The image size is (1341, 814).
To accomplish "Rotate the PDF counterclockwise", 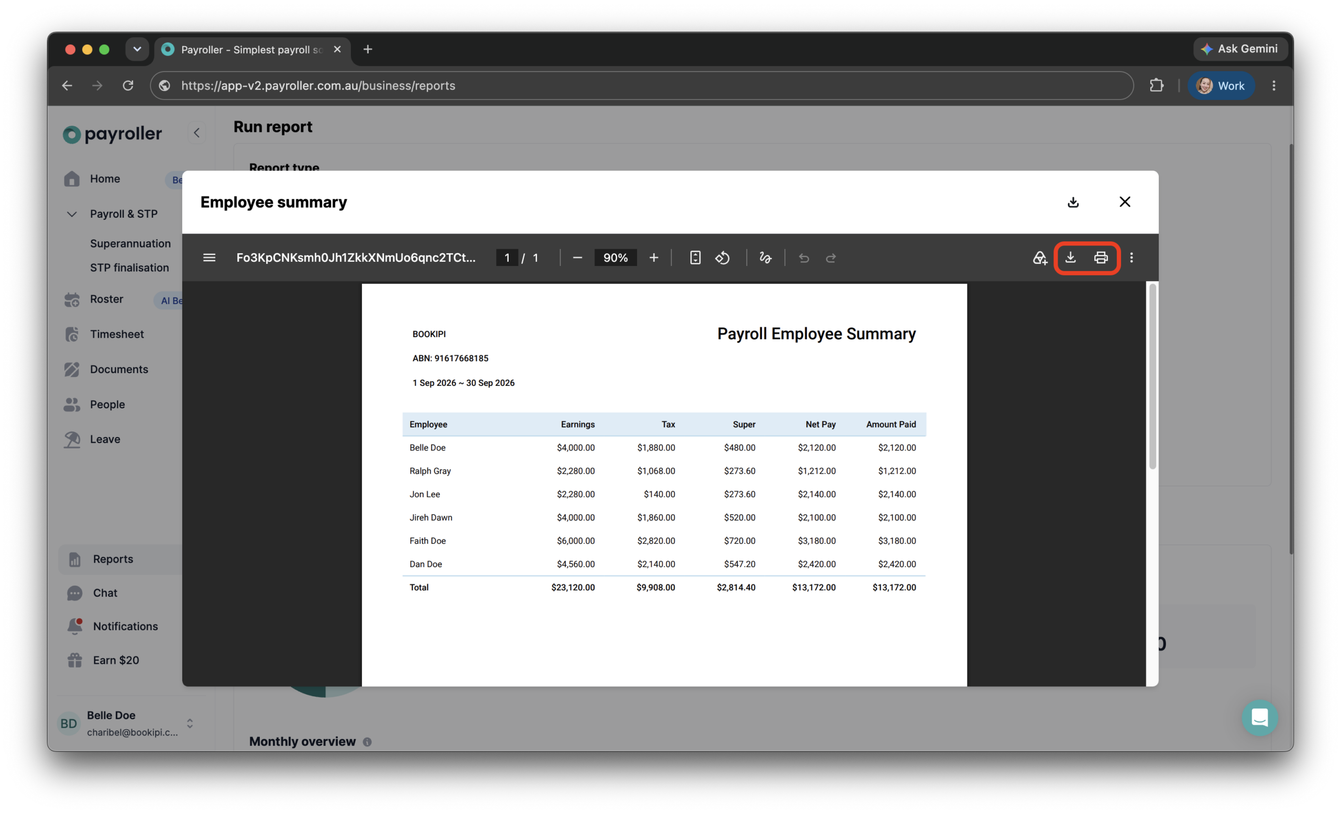I will [x=722, y=258].
